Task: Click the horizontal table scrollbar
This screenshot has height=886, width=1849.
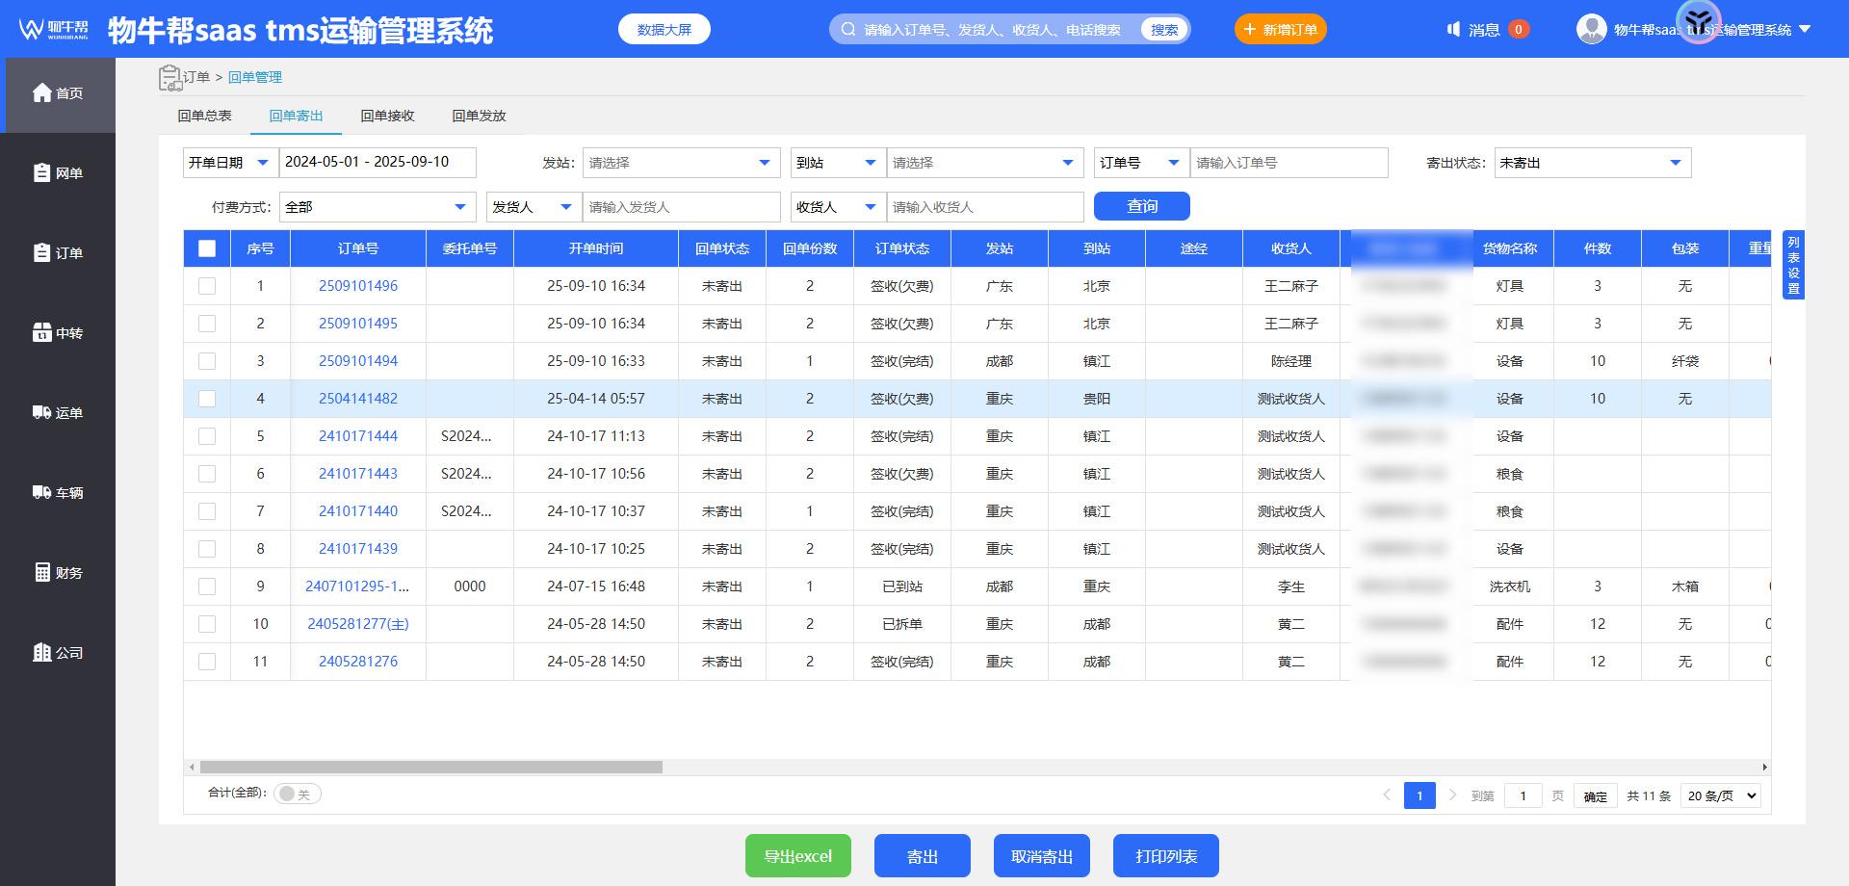Action: (431, 768)
